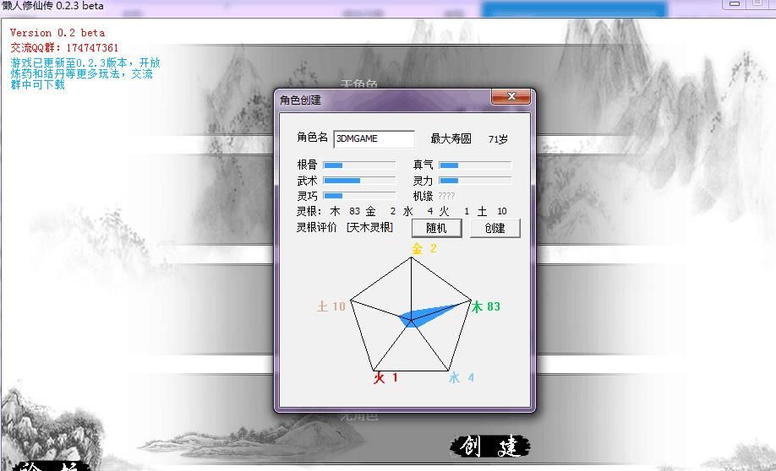Screen dimensions: 776x471
Task: Click the 最大寿圆 71岁 value
Action: tap(498, 139)
